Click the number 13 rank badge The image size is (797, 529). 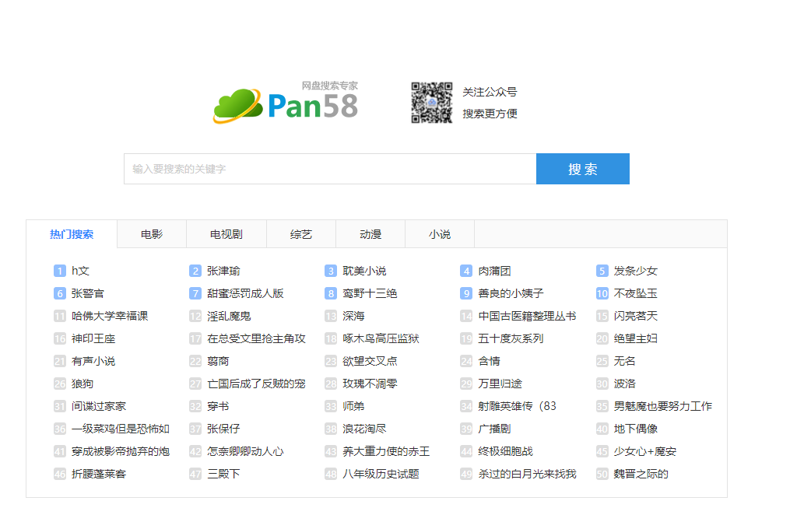coord(331,316)
